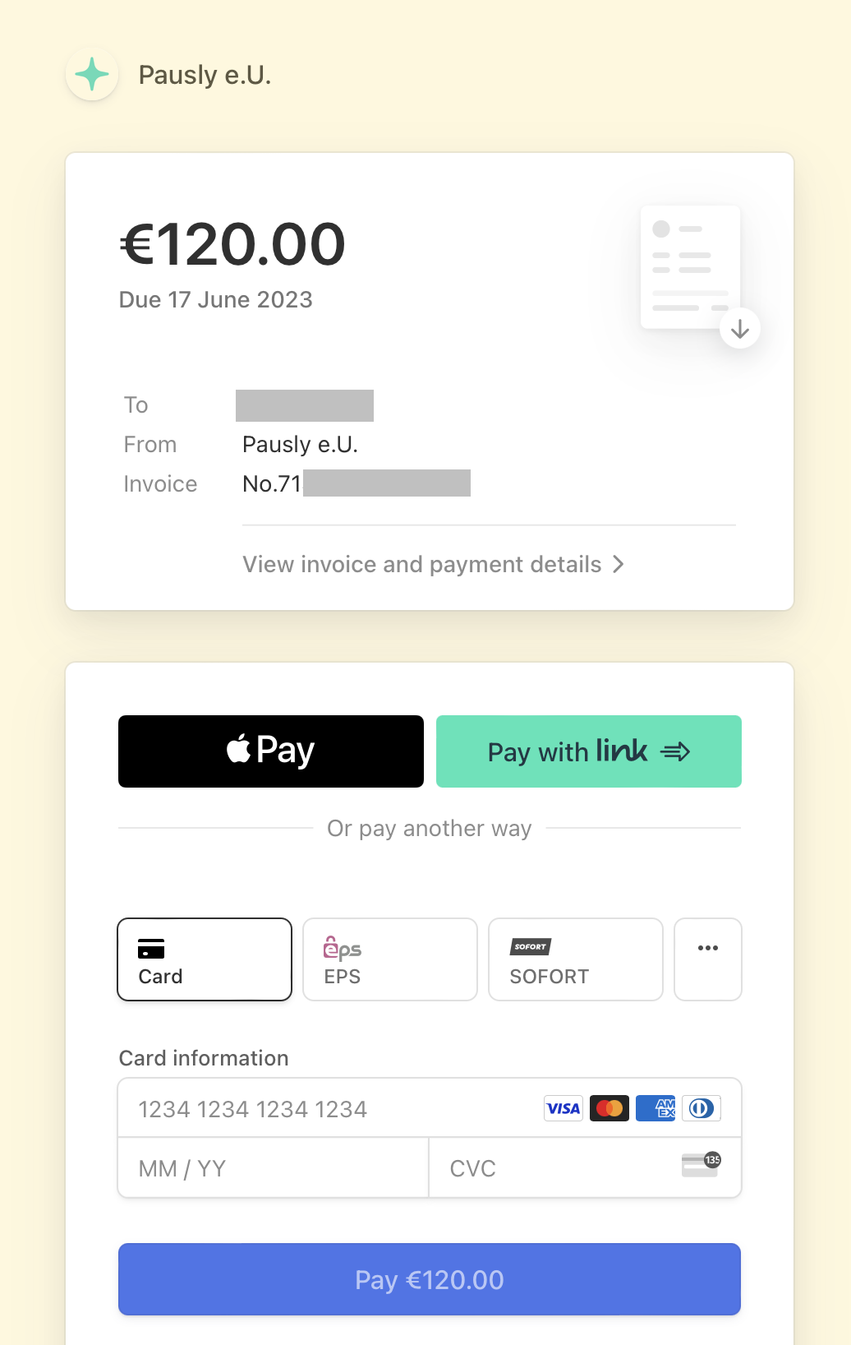Screen dimensions: 851x1345
Task: Pay using Apple Pay button
Action: [x=271, y=751]
